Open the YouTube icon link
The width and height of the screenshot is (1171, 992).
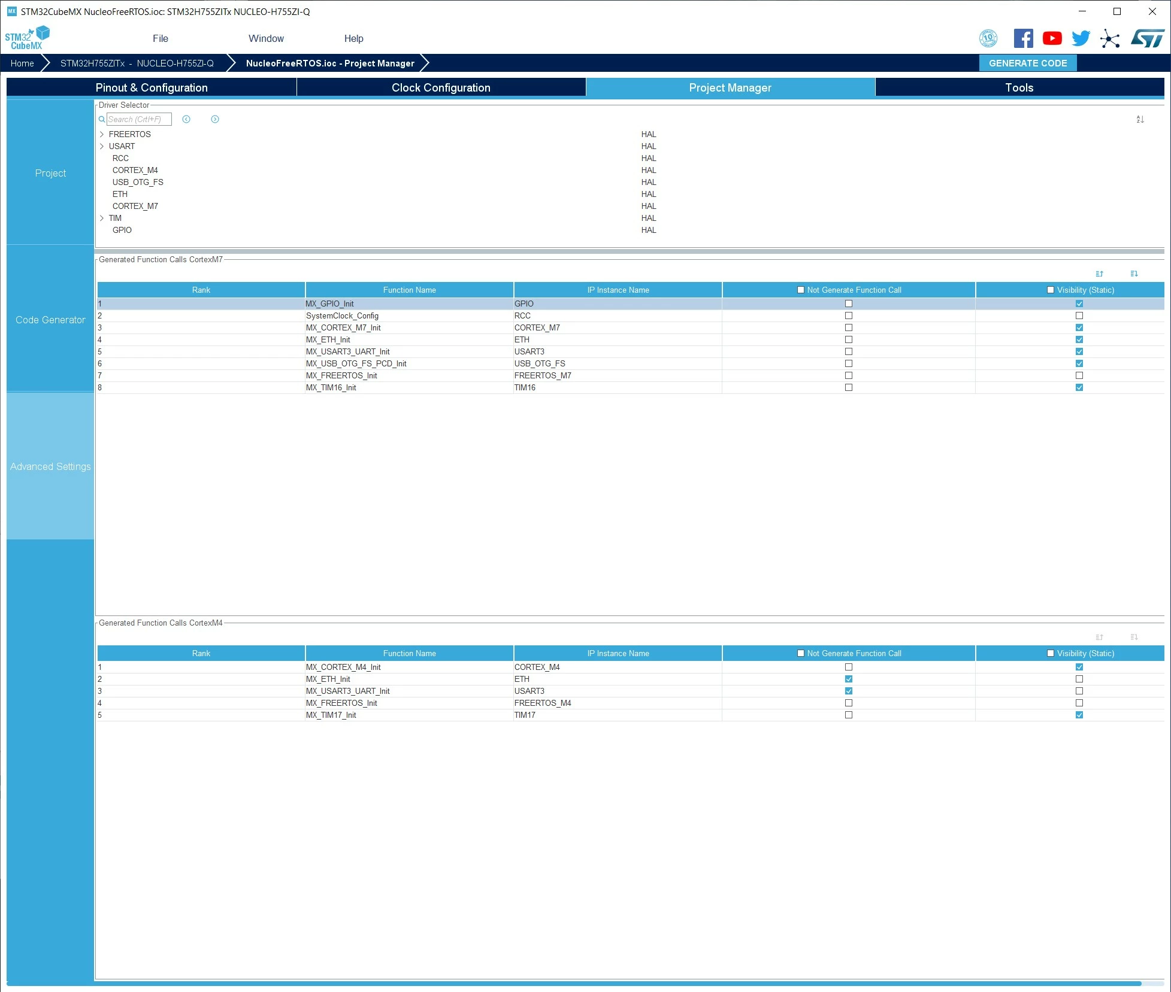coord(1052,38)
